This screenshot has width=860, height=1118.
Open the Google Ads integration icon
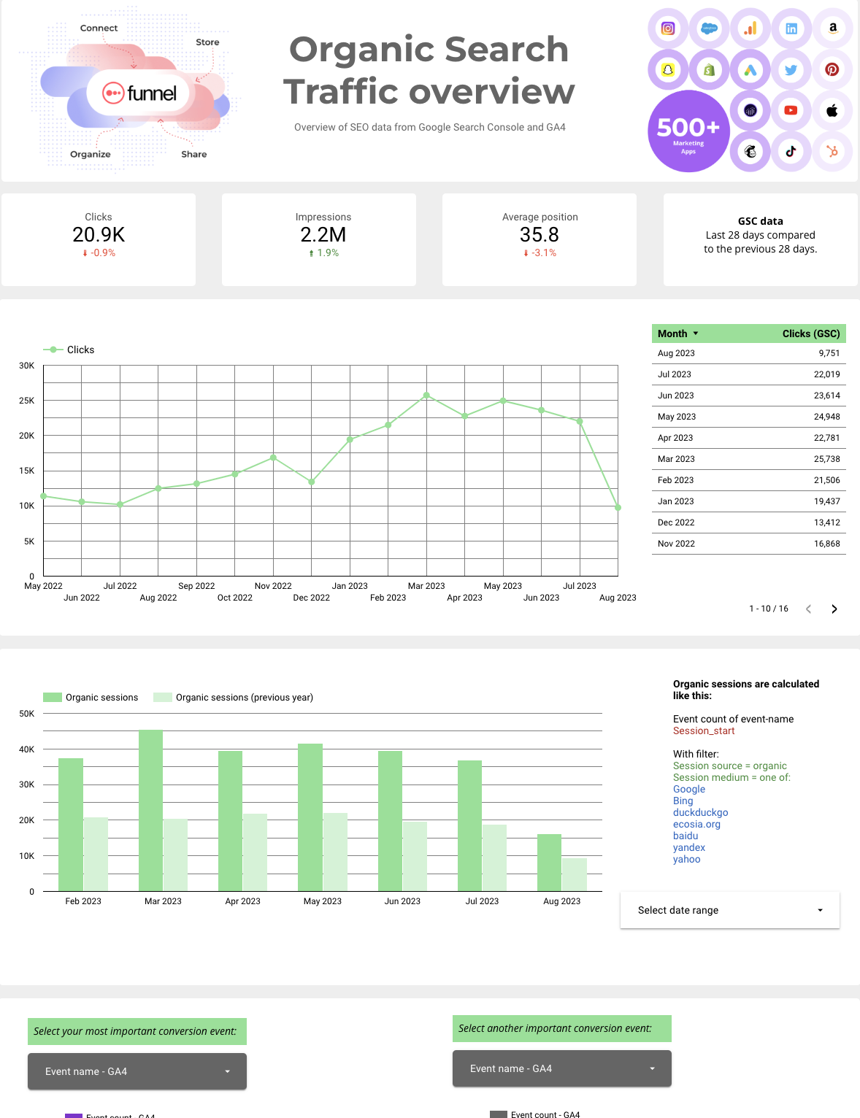[750, 70]
